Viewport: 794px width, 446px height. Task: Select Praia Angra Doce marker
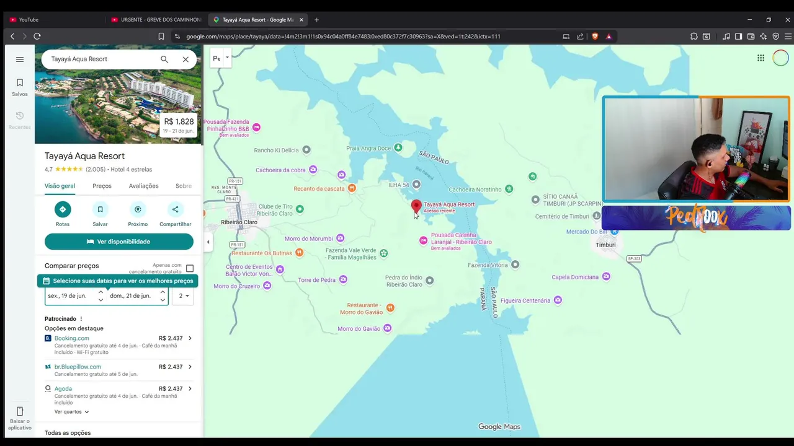[398, 147]
